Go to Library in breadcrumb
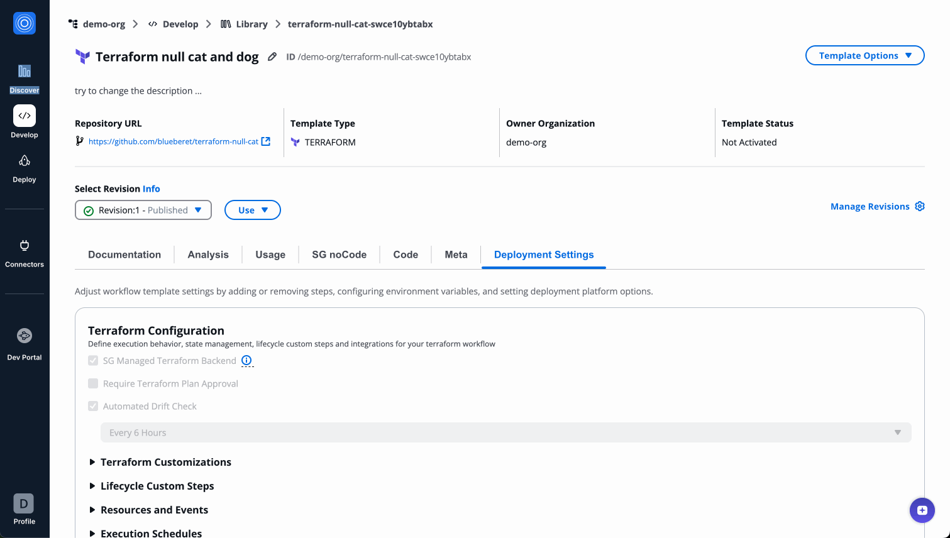 pos(252,24)
